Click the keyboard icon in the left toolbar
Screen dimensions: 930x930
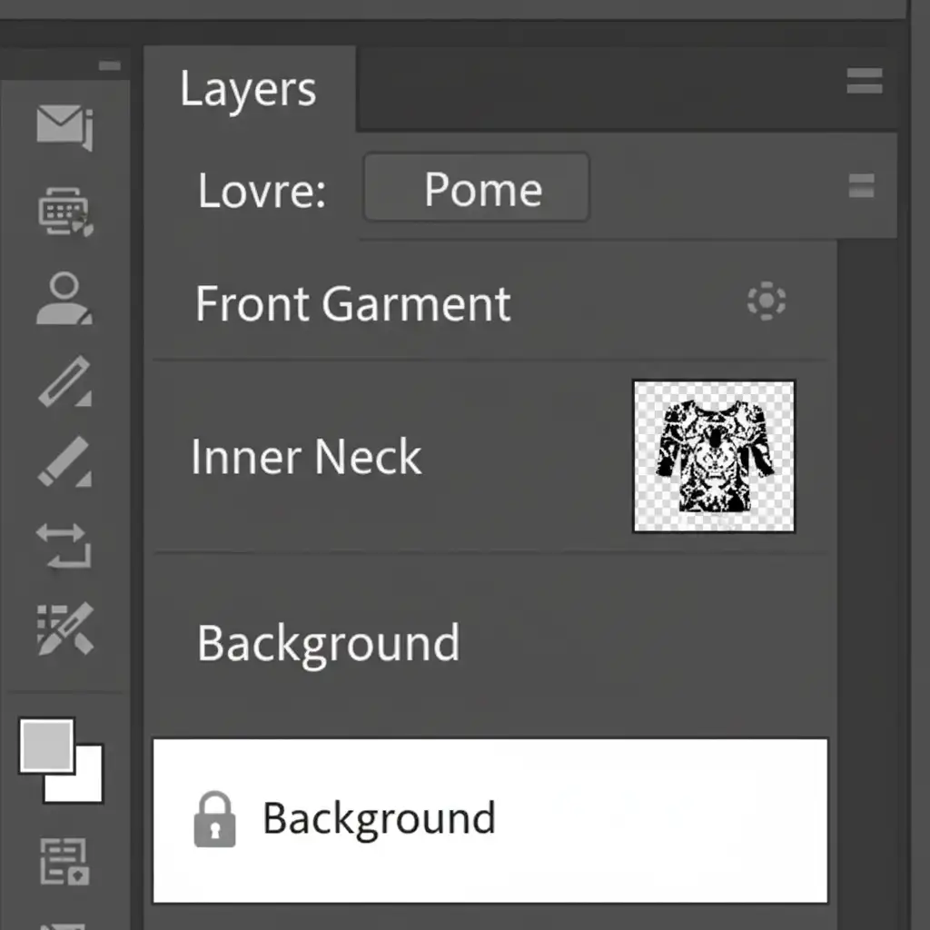(64, 213)
